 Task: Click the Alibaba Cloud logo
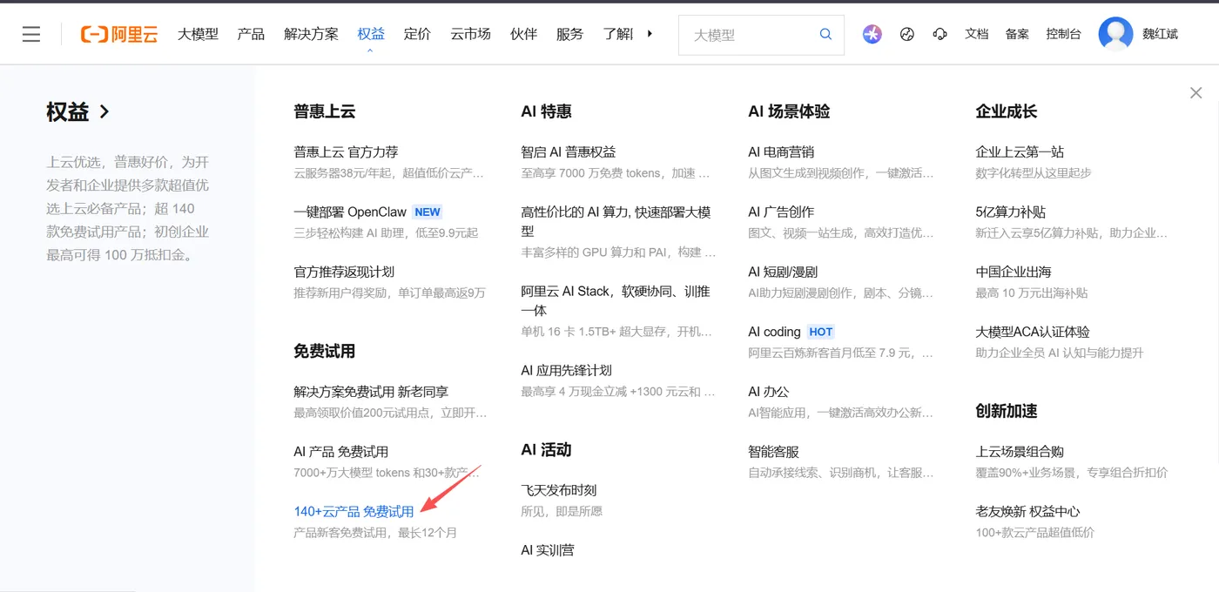click(119, 35)
